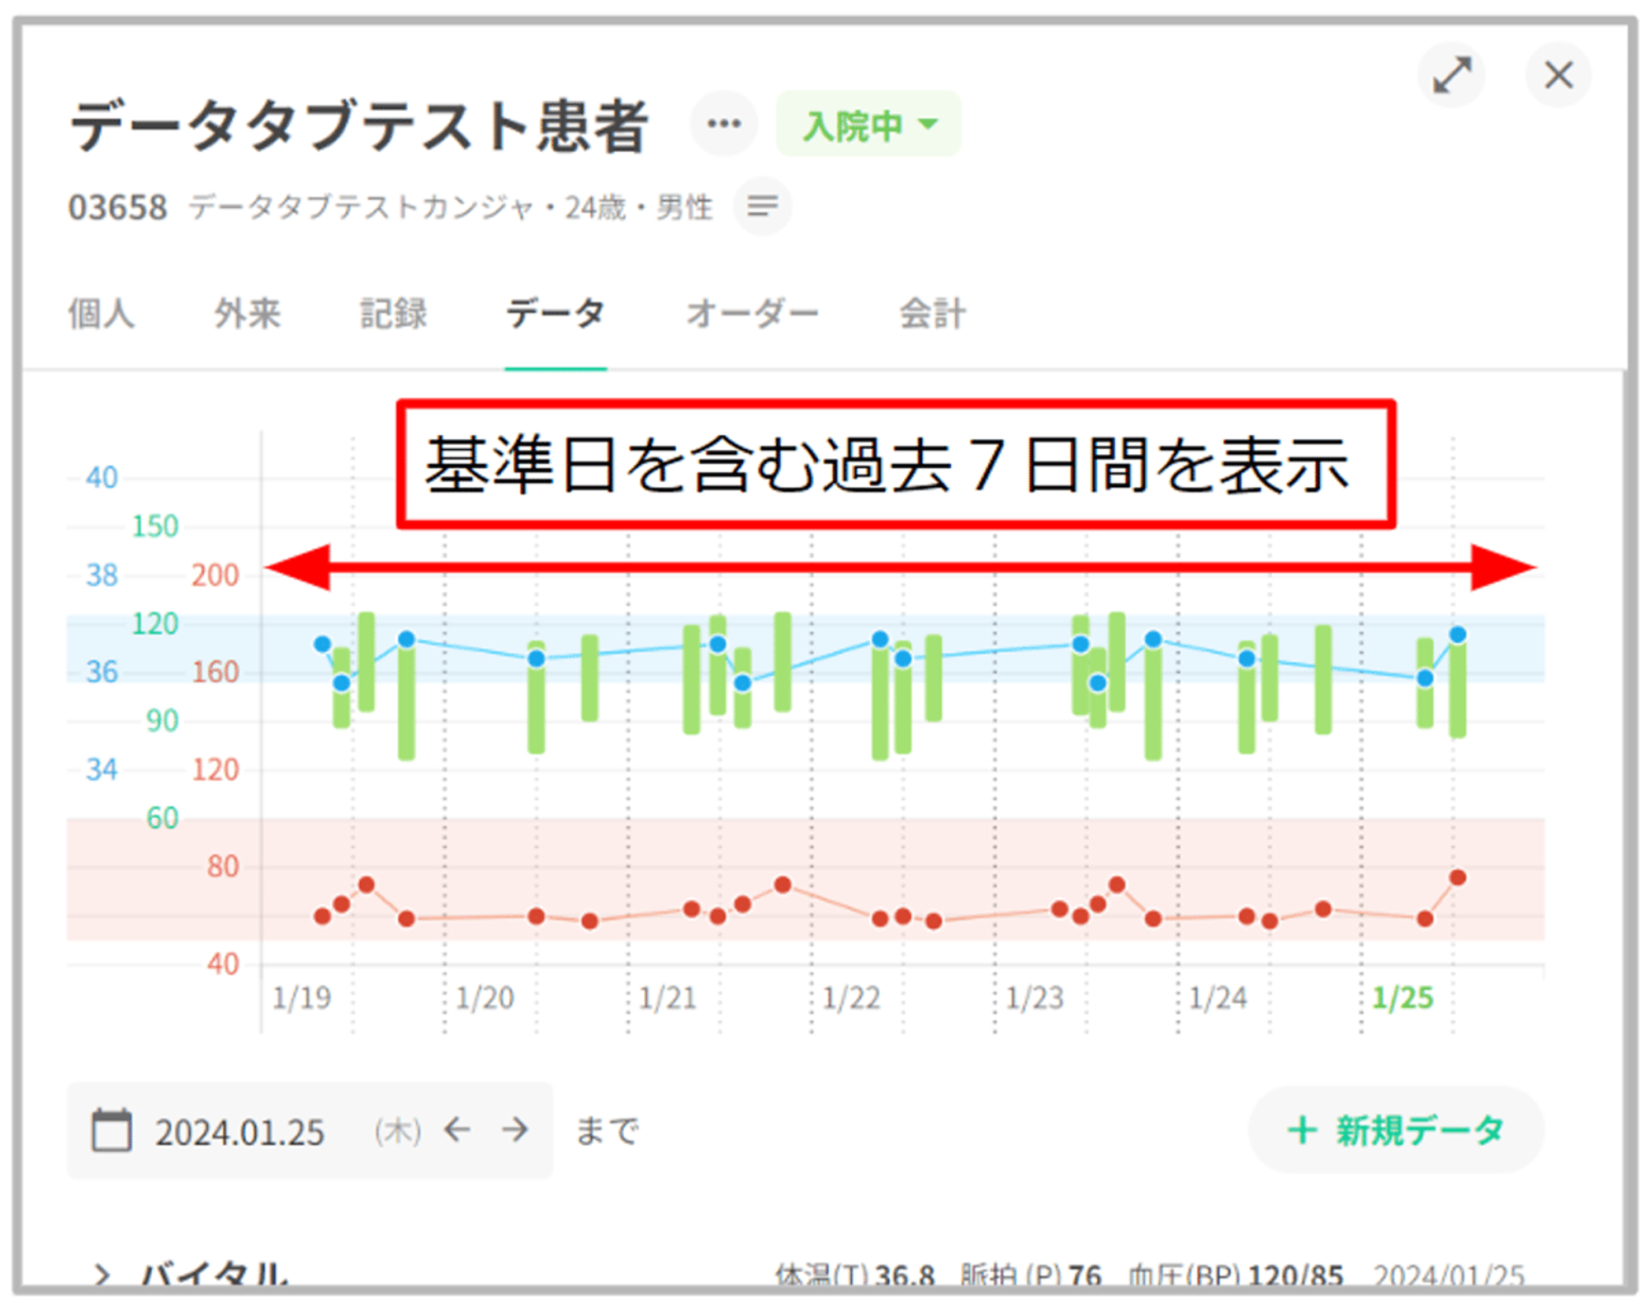Click the 新規データ button

tap(1395, 1130)
